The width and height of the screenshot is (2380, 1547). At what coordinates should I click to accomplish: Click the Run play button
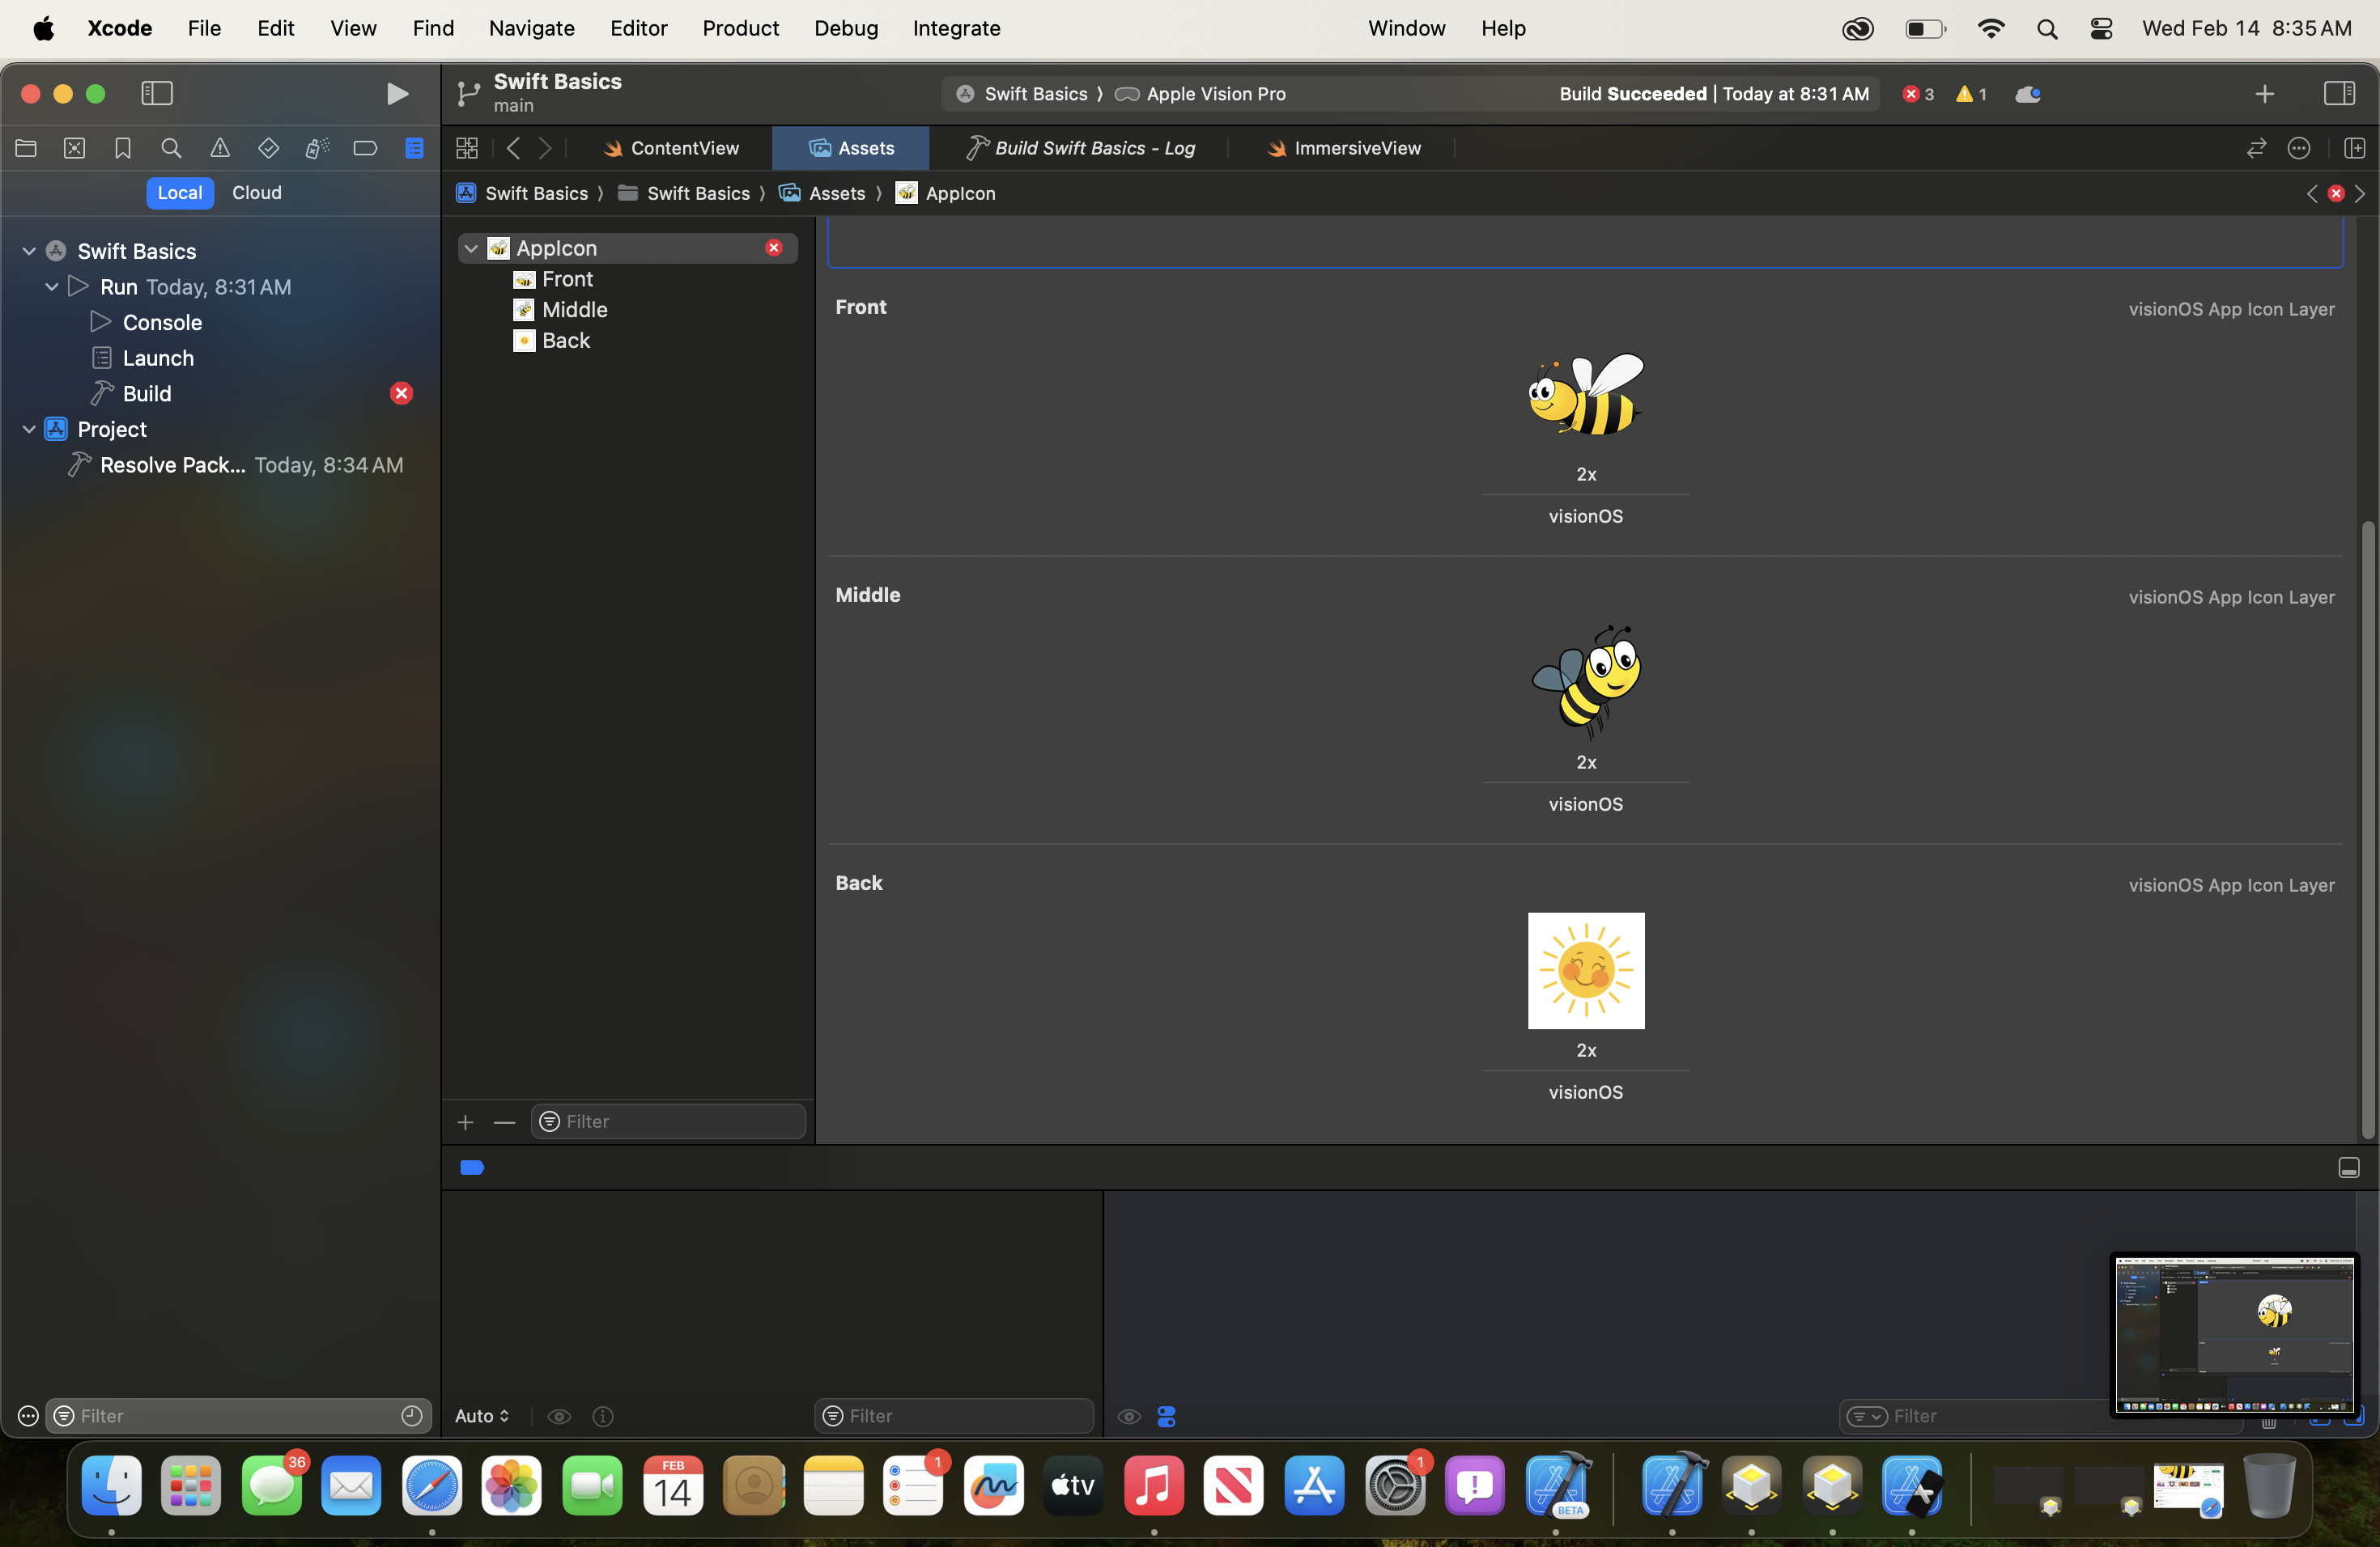click(x=397, y=94)
